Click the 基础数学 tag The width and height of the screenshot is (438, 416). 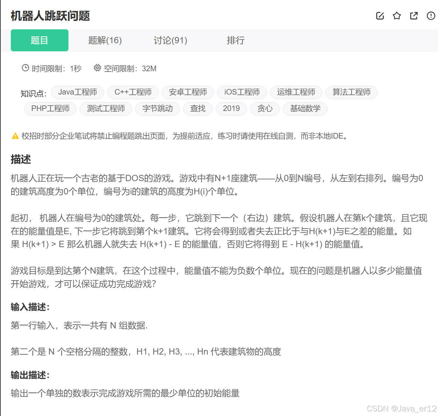click(305, 109)
